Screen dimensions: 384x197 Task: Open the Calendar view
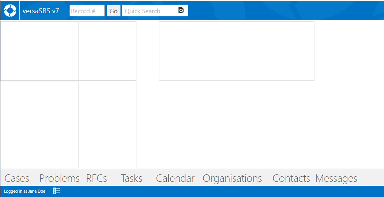(175, 178)
